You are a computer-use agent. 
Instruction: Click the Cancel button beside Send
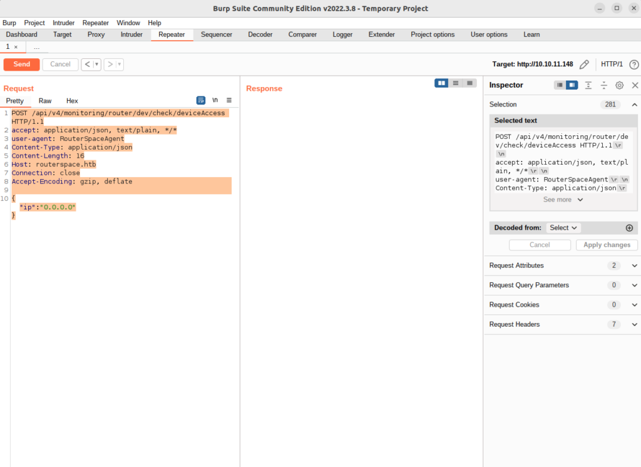60,64
